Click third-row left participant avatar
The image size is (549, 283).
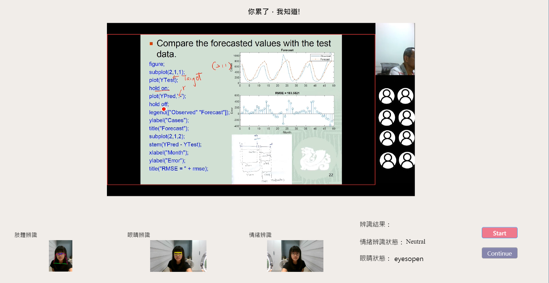[387, 138]
